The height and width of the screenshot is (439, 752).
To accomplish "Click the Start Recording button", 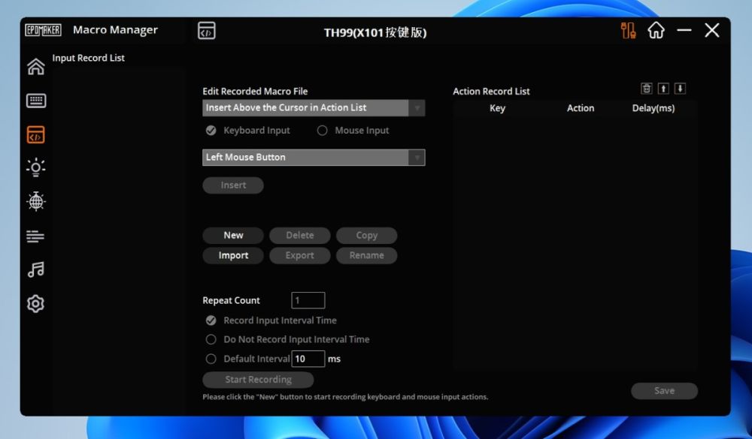I will [x=258, y=380].
